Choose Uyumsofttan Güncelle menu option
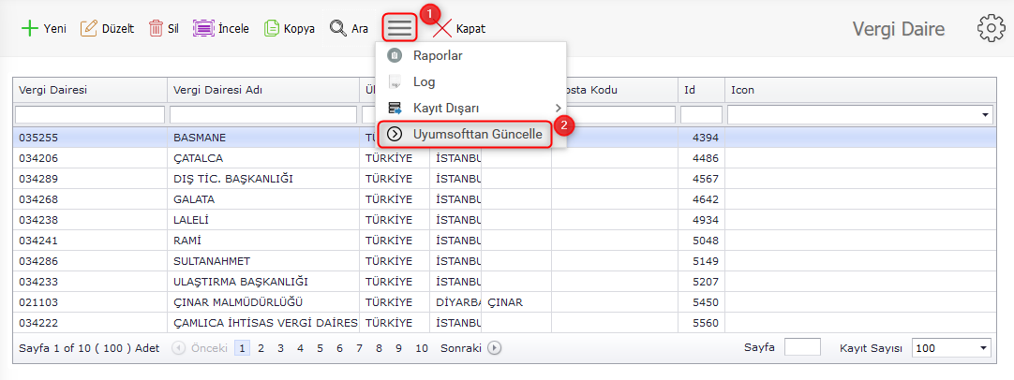This screenshot has height=380, width=1014. 477,134
